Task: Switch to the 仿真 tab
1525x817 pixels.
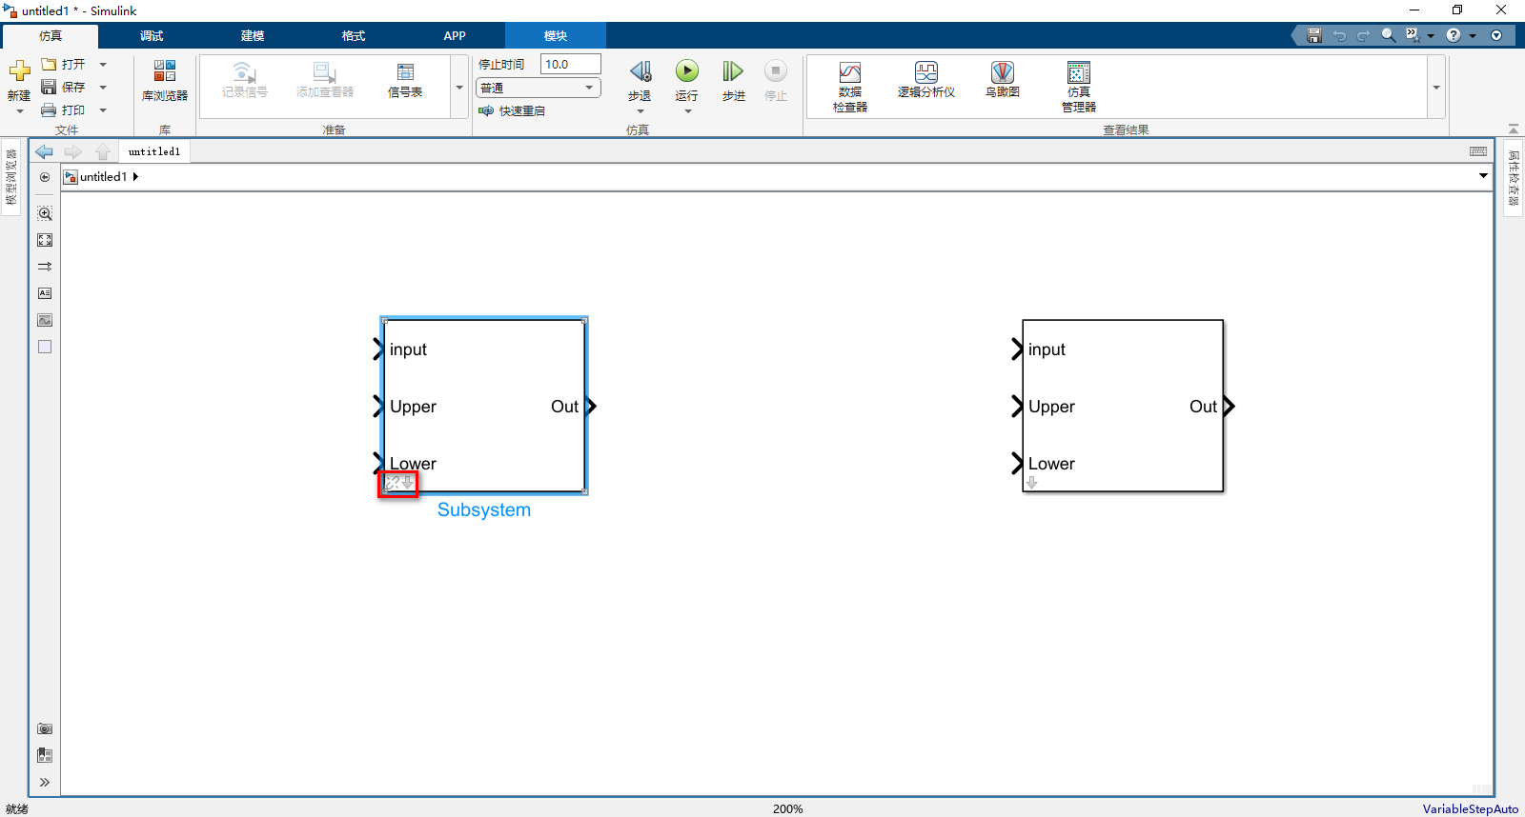Action: pos(51,36)
